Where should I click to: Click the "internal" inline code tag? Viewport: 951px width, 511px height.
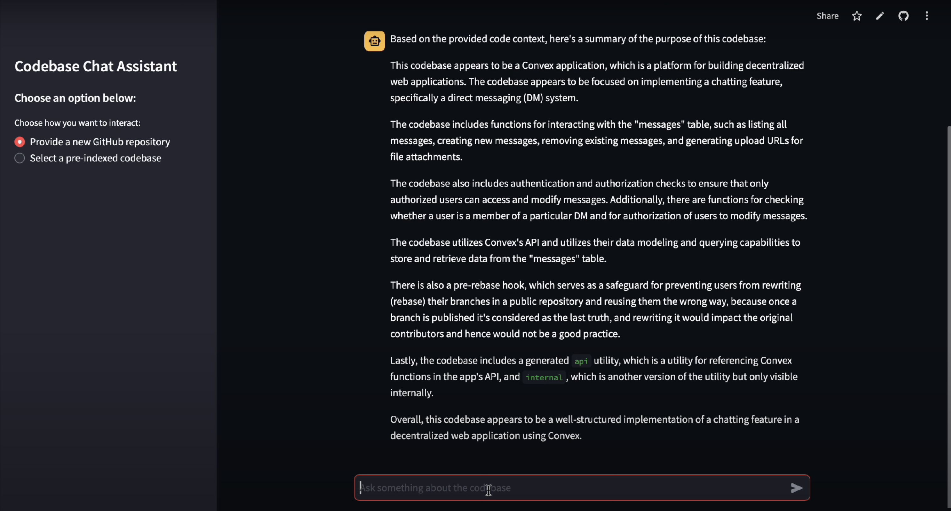coord(544,377)
